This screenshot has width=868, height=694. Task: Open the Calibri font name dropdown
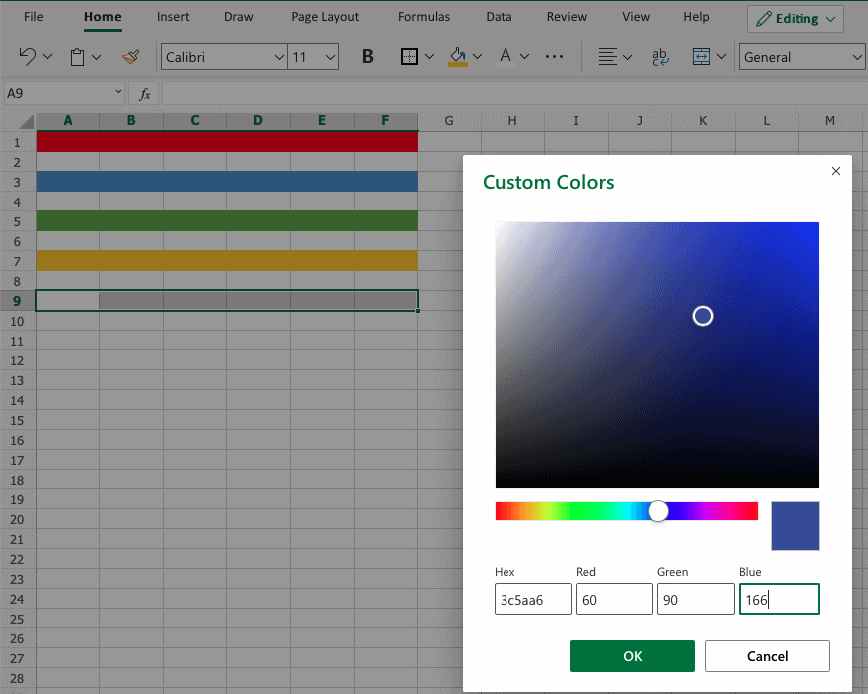[224, 57]
